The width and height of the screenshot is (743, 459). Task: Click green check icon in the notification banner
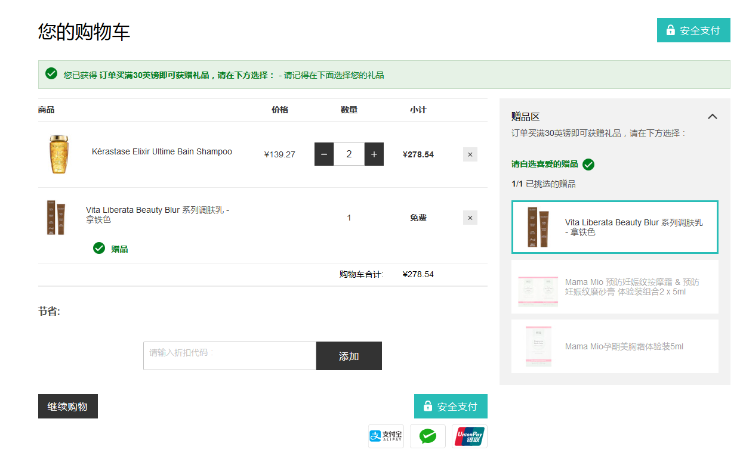[51, 74]
